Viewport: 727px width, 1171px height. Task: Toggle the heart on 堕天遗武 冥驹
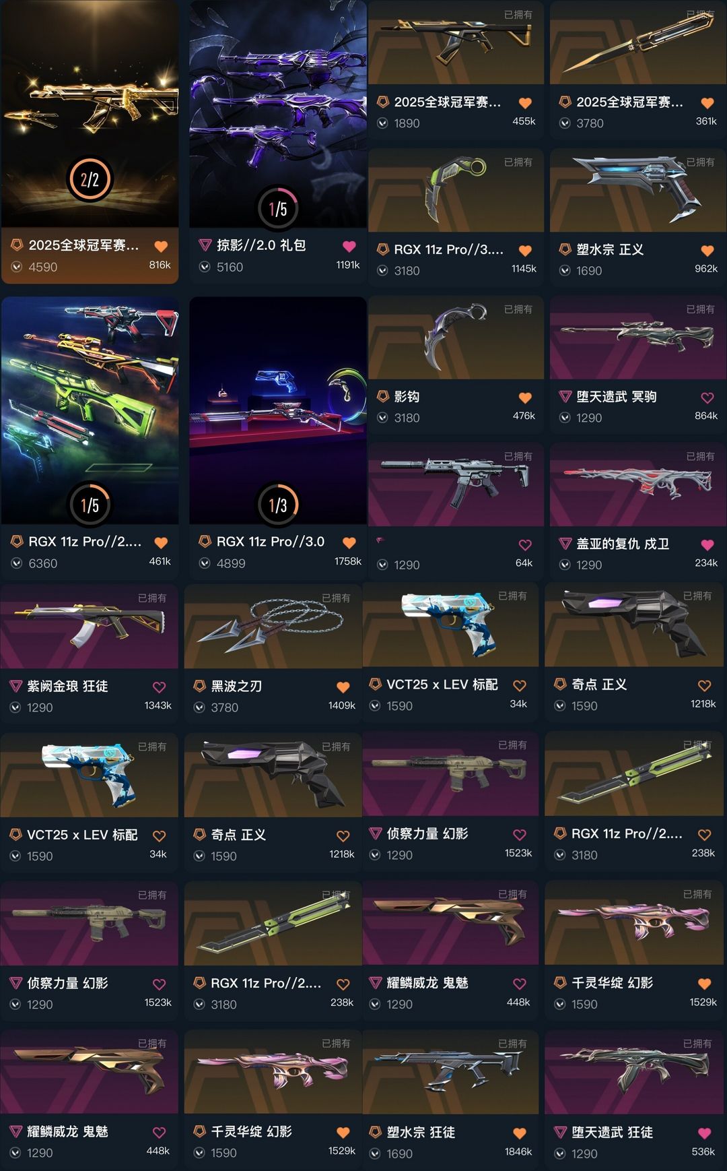(x=707, y=398)
